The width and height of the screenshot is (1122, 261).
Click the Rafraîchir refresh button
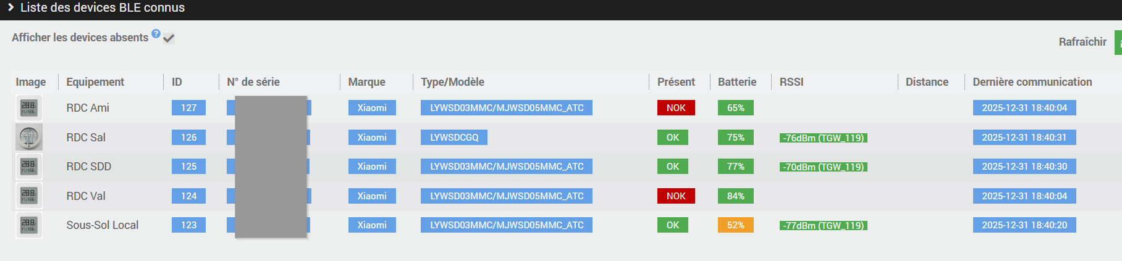pyautogui.click(x=1118, y=42)
